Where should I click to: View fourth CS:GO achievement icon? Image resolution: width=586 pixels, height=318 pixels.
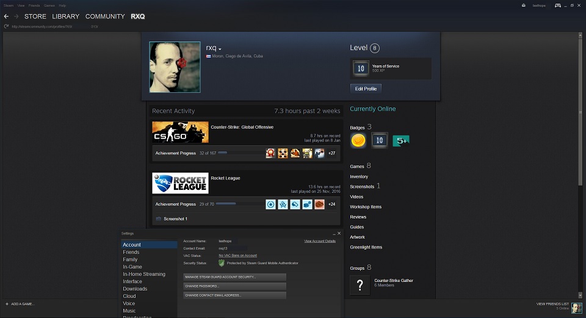click(x=307, y=153)
